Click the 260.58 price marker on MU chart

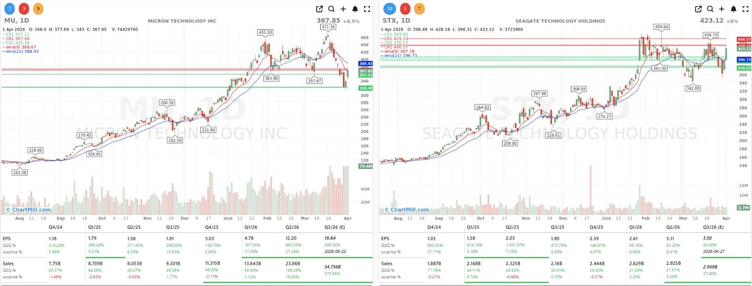point(167,103)
